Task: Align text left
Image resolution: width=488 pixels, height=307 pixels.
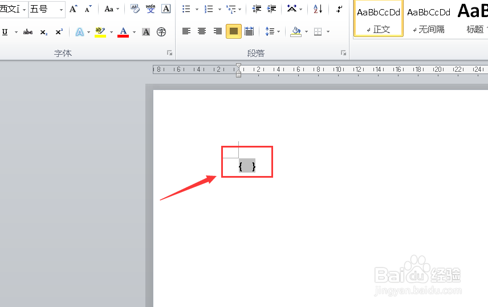Action: point(186,31)
